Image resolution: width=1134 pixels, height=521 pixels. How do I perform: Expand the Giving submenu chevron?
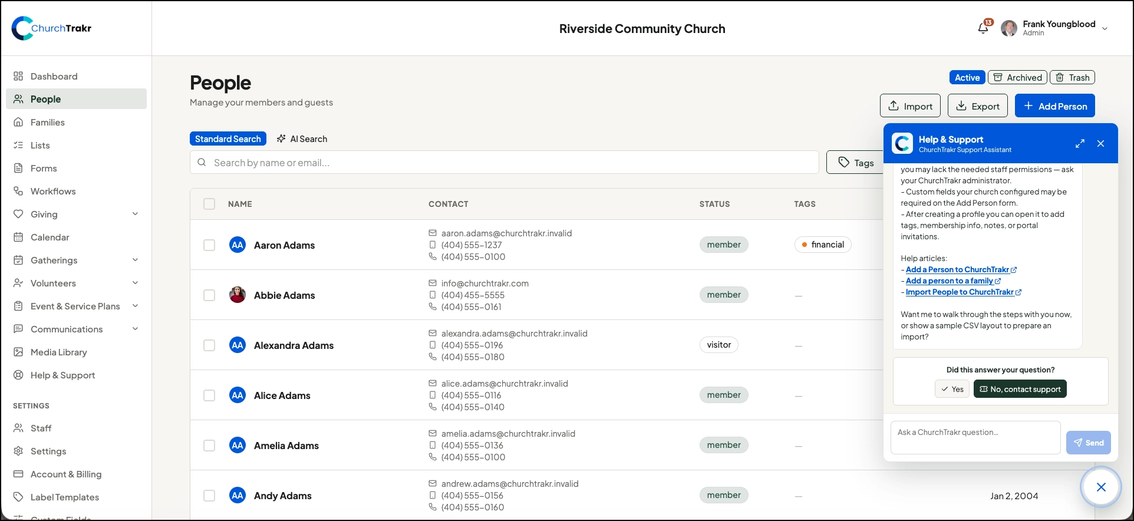(x=136, y=214)
